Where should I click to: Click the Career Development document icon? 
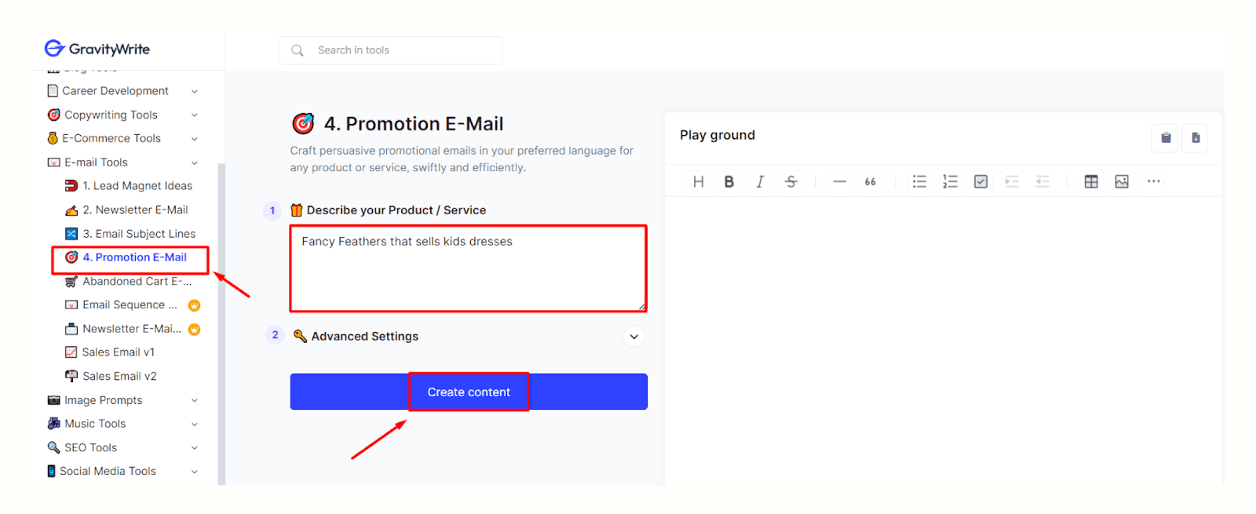click(x=53, y=91)
